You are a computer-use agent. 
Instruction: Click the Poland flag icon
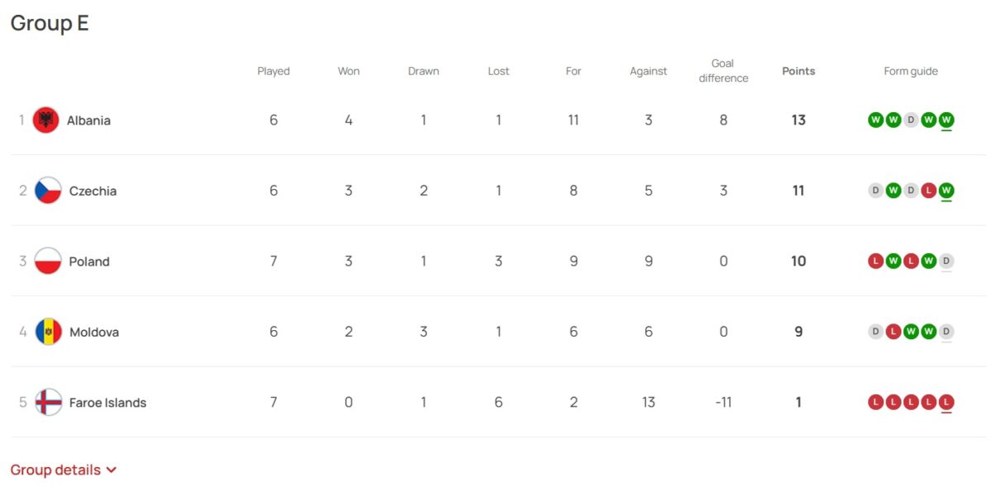48,262
